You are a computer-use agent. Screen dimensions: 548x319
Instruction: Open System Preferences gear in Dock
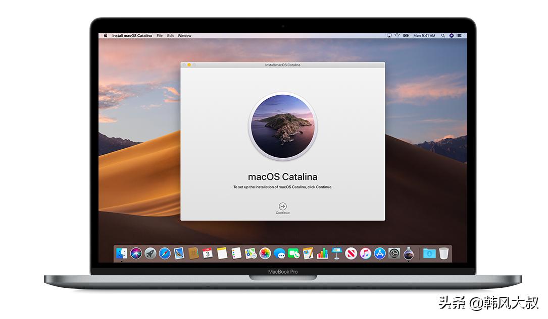[394, 253]
